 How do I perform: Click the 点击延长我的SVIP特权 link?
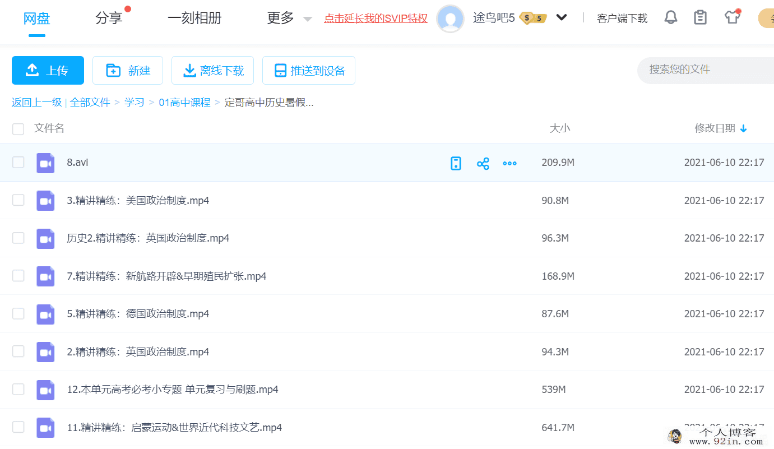(x=376, y=18)
